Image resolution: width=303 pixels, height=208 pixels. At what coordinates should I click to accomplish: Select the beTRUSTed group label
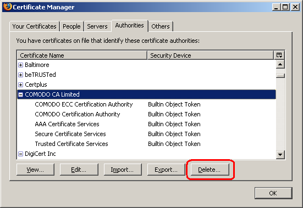pyautogui.click(x=40, y=75)
